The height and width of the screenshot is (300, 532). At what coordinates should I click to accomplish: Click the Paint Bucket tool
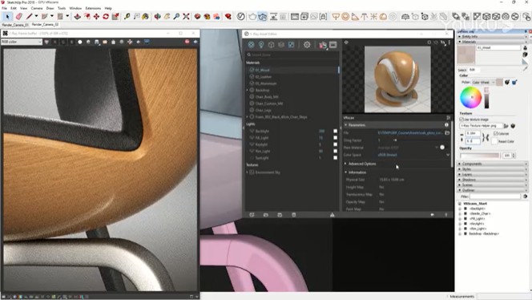(145, 16)
